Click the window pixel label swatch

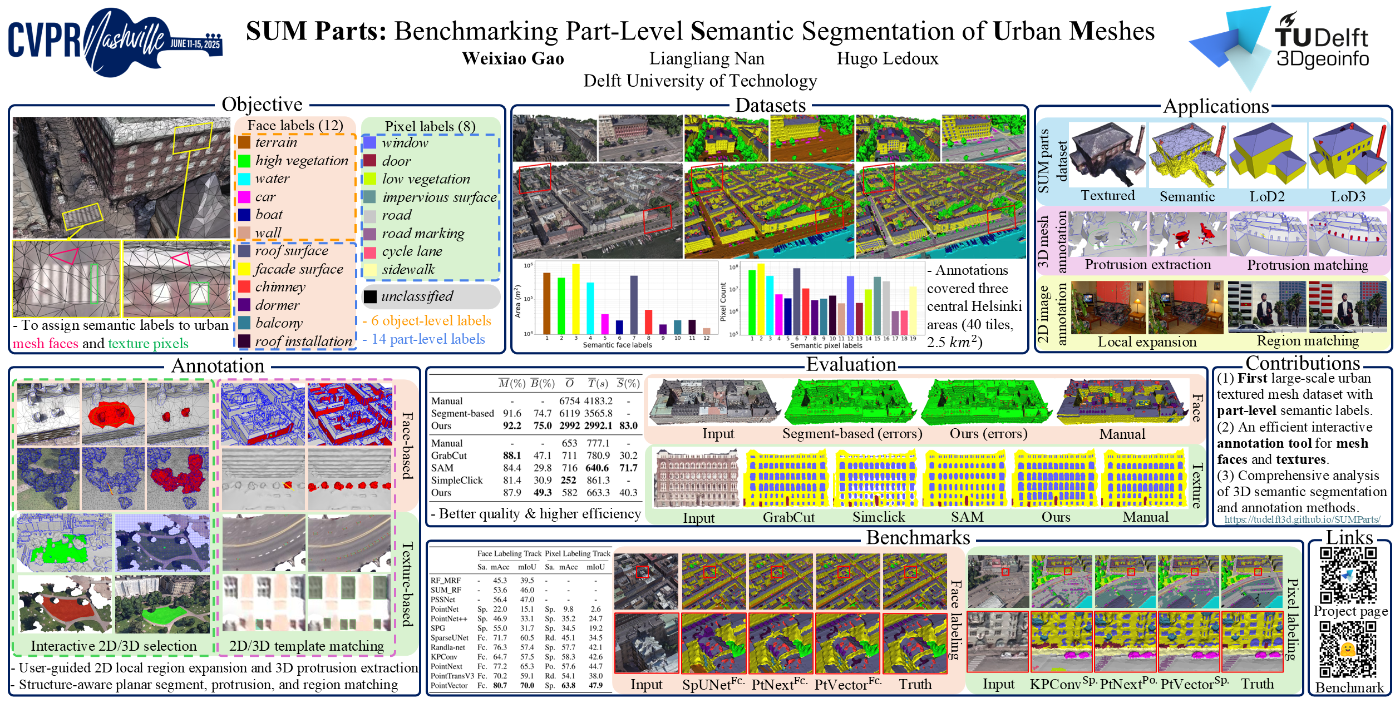click(x=370, y=143)
